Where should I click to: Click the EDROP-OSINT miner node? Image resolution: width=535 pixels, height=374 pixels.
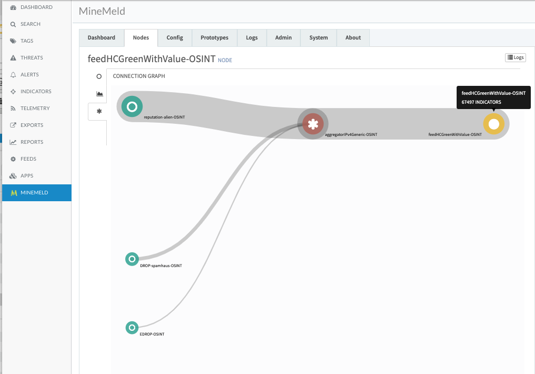[132, 328]
